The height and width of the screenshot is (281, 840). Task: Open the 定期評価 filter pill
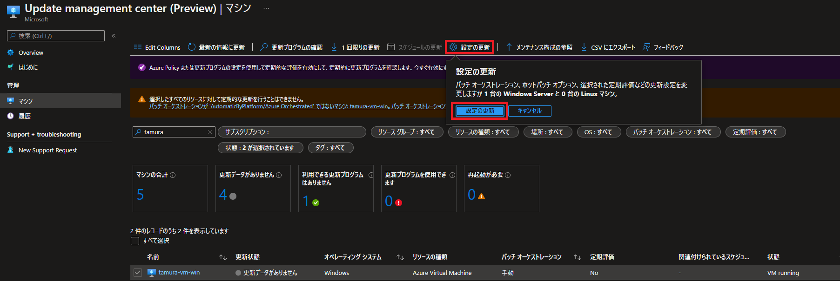(x=755, y=132)
